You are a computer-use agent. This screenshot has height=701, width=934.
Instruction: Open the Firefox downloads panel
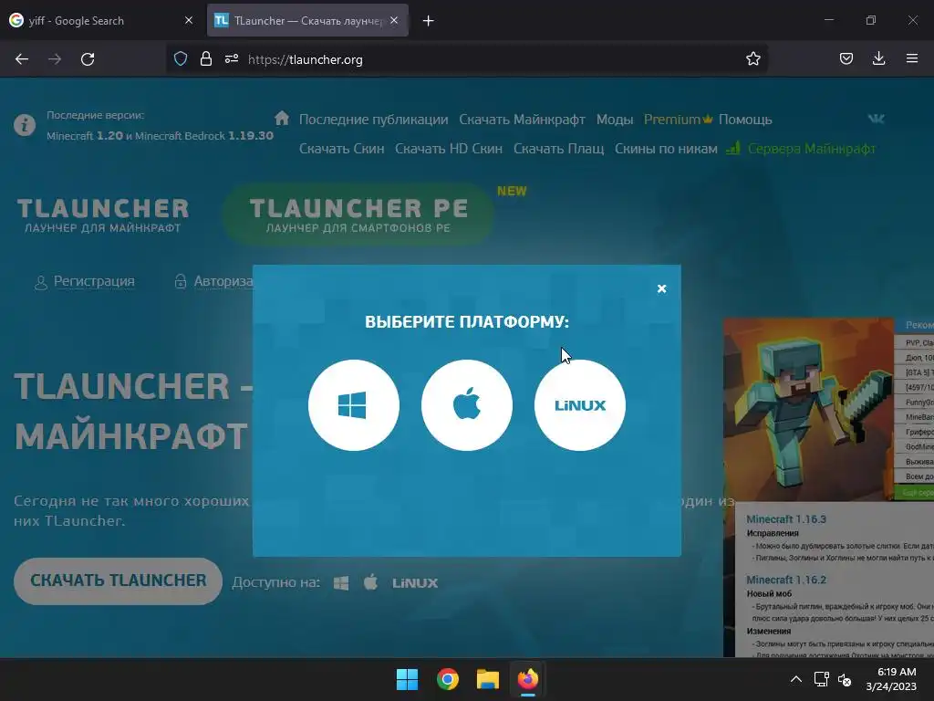click(x=878, y=59)
